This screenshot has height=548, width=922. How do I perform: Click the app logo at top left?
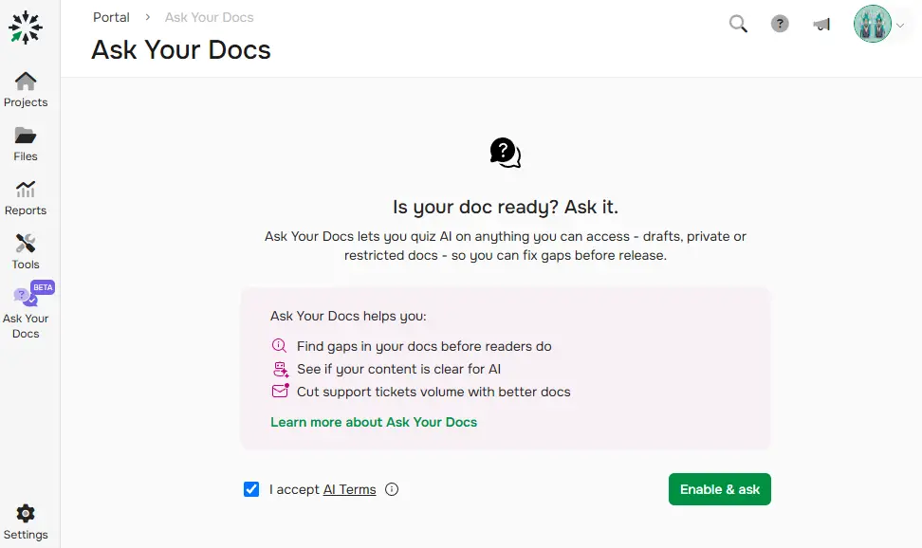coord(26,28)
